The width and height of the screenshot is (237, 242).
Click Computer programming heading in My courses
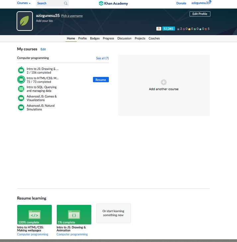click(33, 58)
